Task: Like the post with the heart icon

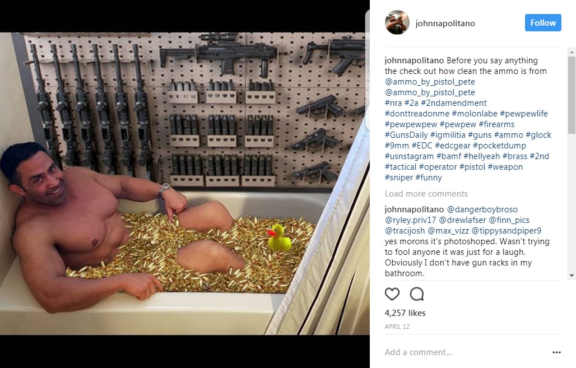Action: click(392, 294)
